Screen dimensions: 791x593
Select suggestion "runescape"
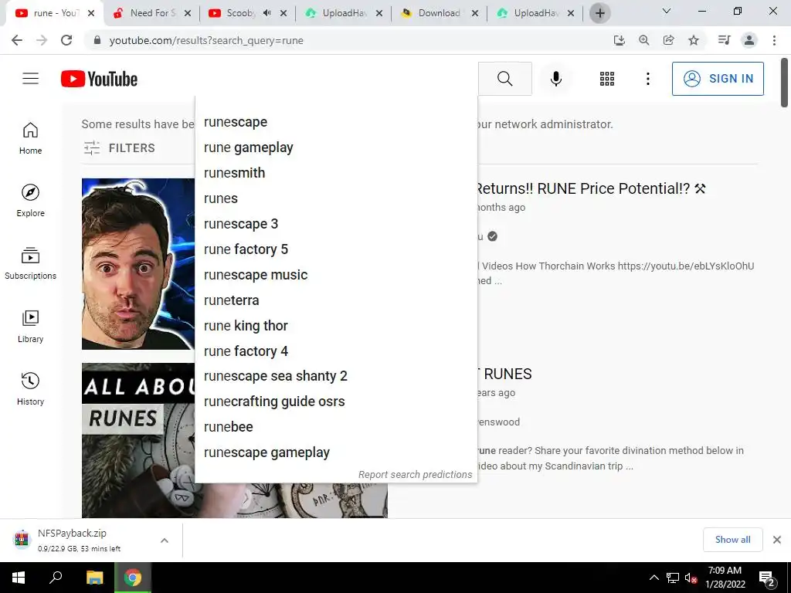click(336, 122)
